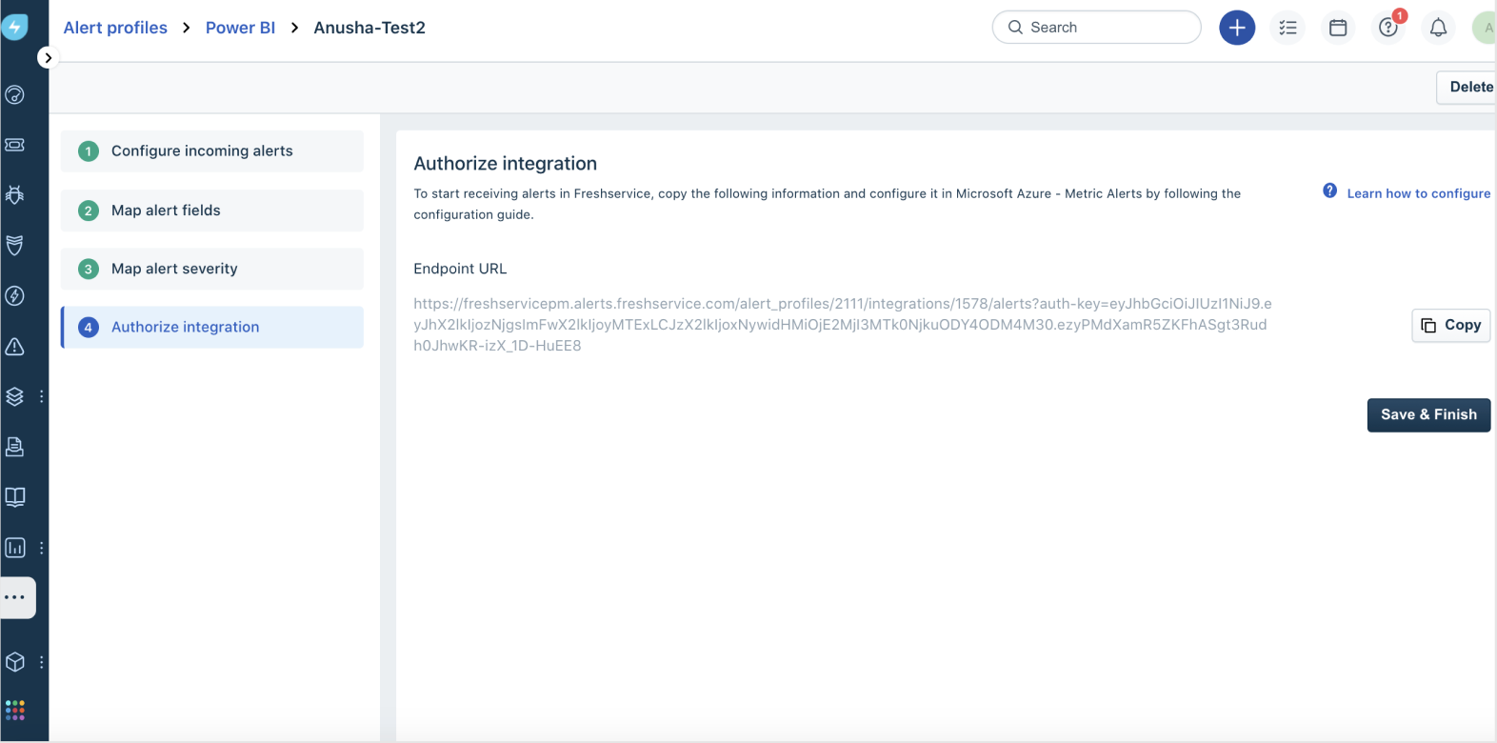Click the Delete button
Image resolution: width=1497 pixels, height=743 pixels.
tap(1467, 87)
